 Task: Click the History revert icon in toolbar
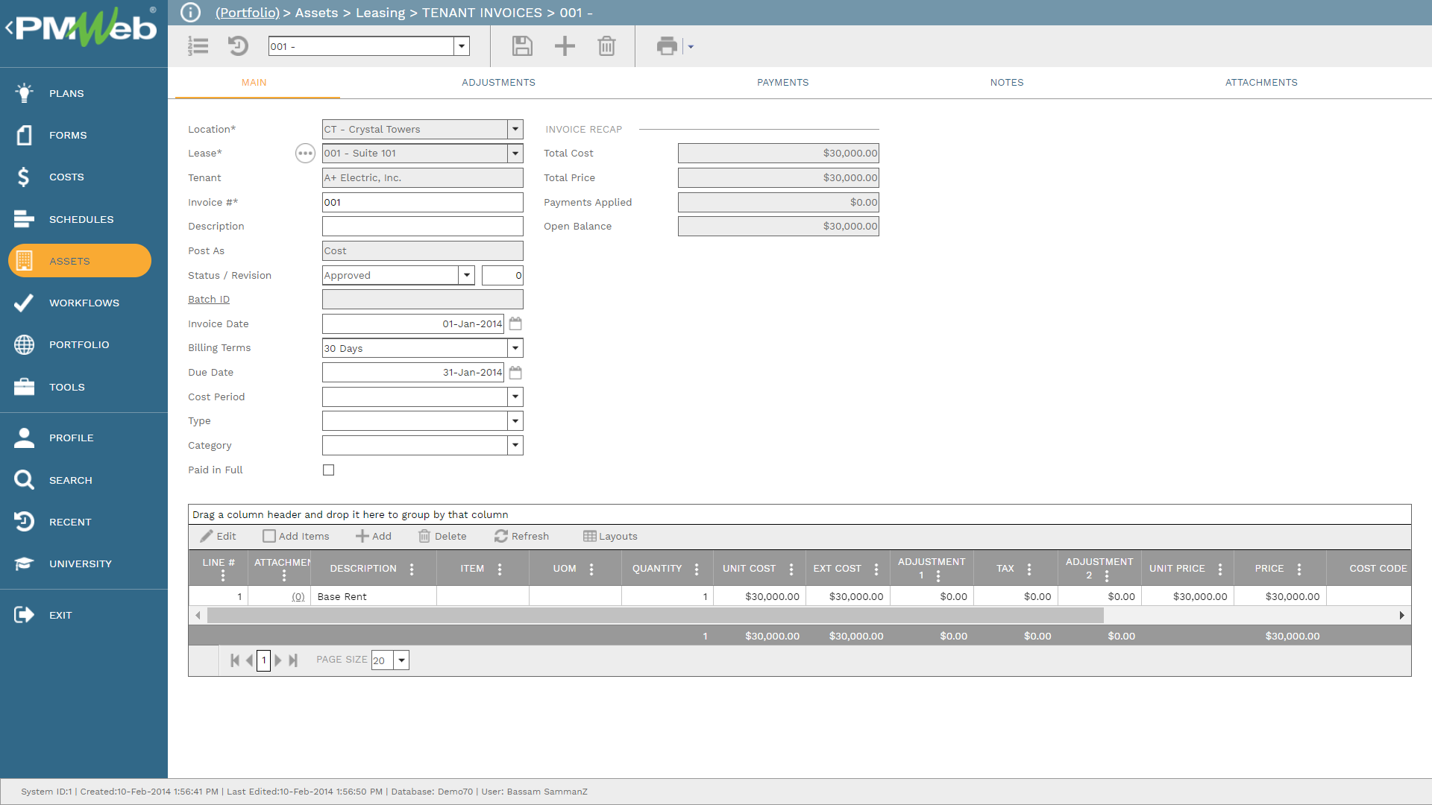click(x=238, y=46)
